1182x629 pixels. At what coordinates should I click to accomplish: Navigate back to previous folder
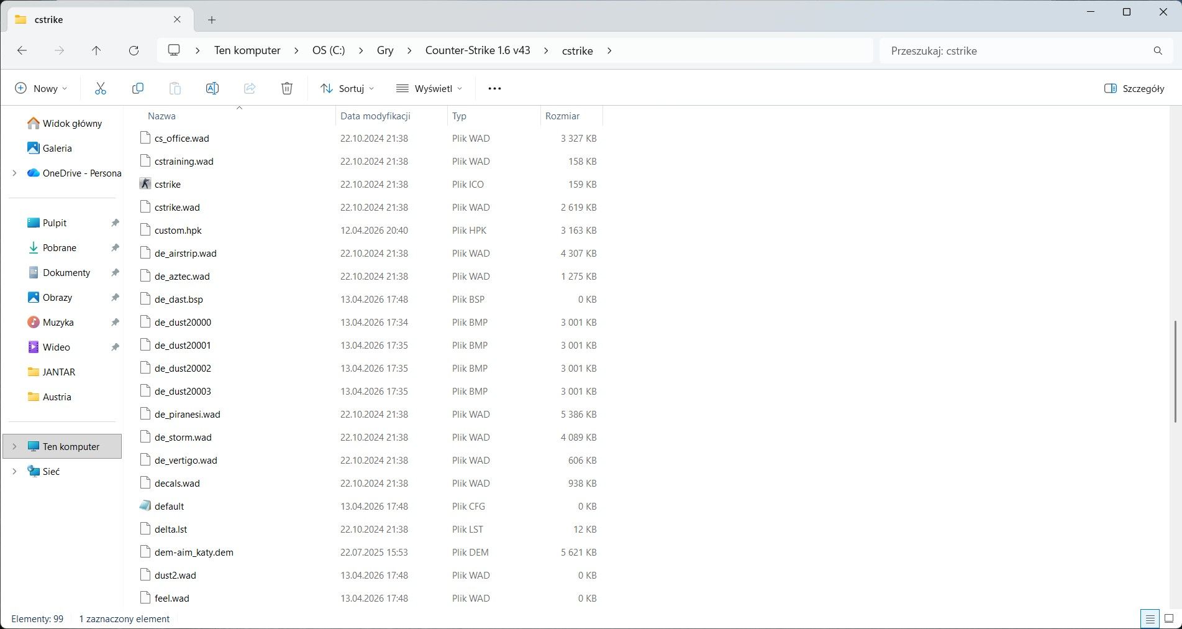click(x=22, y=50)
